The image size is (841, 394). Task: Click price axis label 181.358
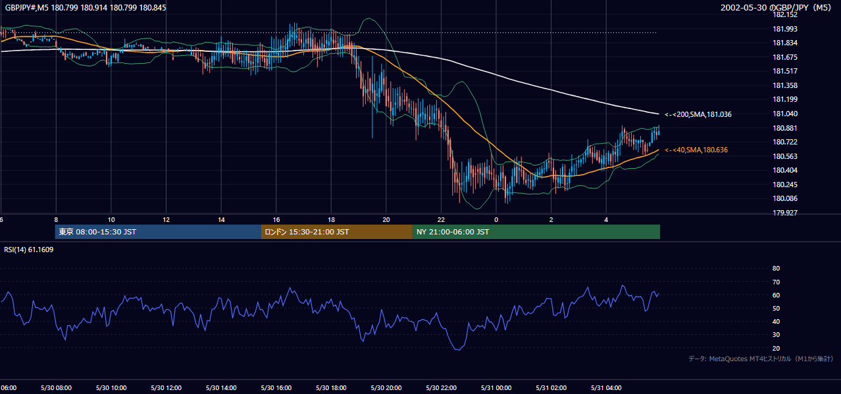pos(785,85)
